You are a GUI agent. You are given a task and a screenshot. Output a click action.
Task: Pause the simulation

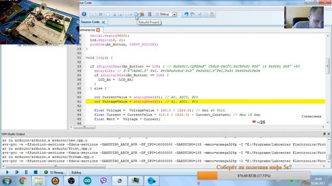26,172
